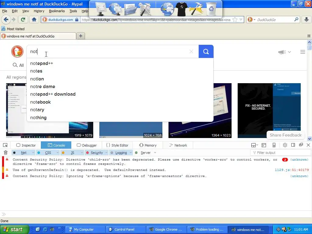The image size is (312, 234).
Task: Reload the page with the green refresh icon
Action: tap(23, 19)
